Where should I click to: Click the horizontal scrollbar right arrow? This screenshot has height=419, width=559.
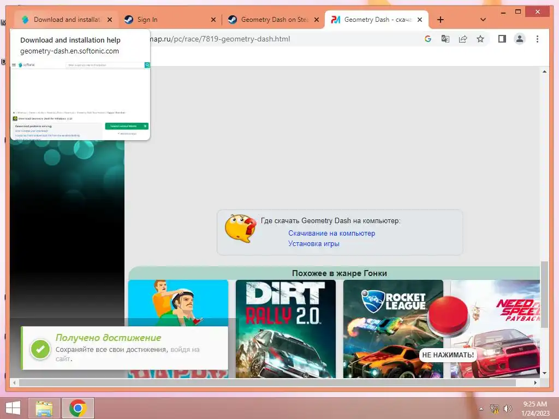tap(536, 382)
